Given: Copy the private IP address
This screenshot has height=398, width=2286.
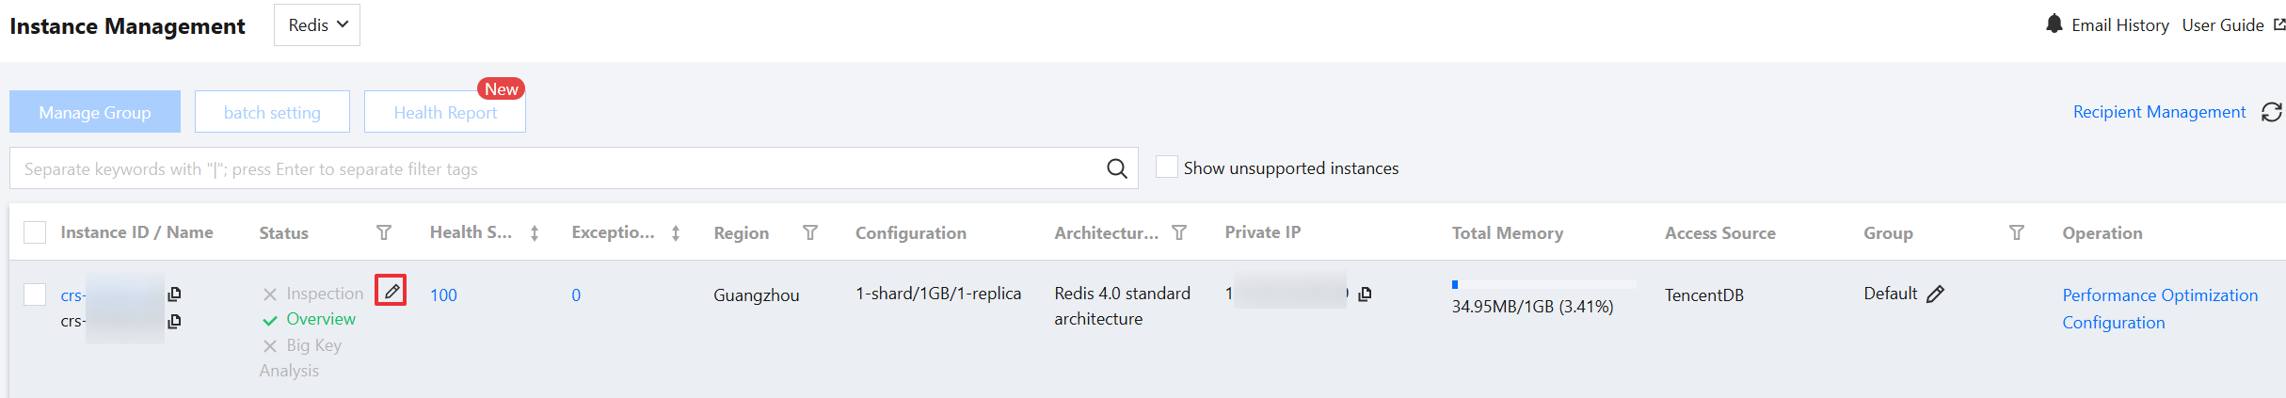Looking at the screenshot, I should 1365,295.
